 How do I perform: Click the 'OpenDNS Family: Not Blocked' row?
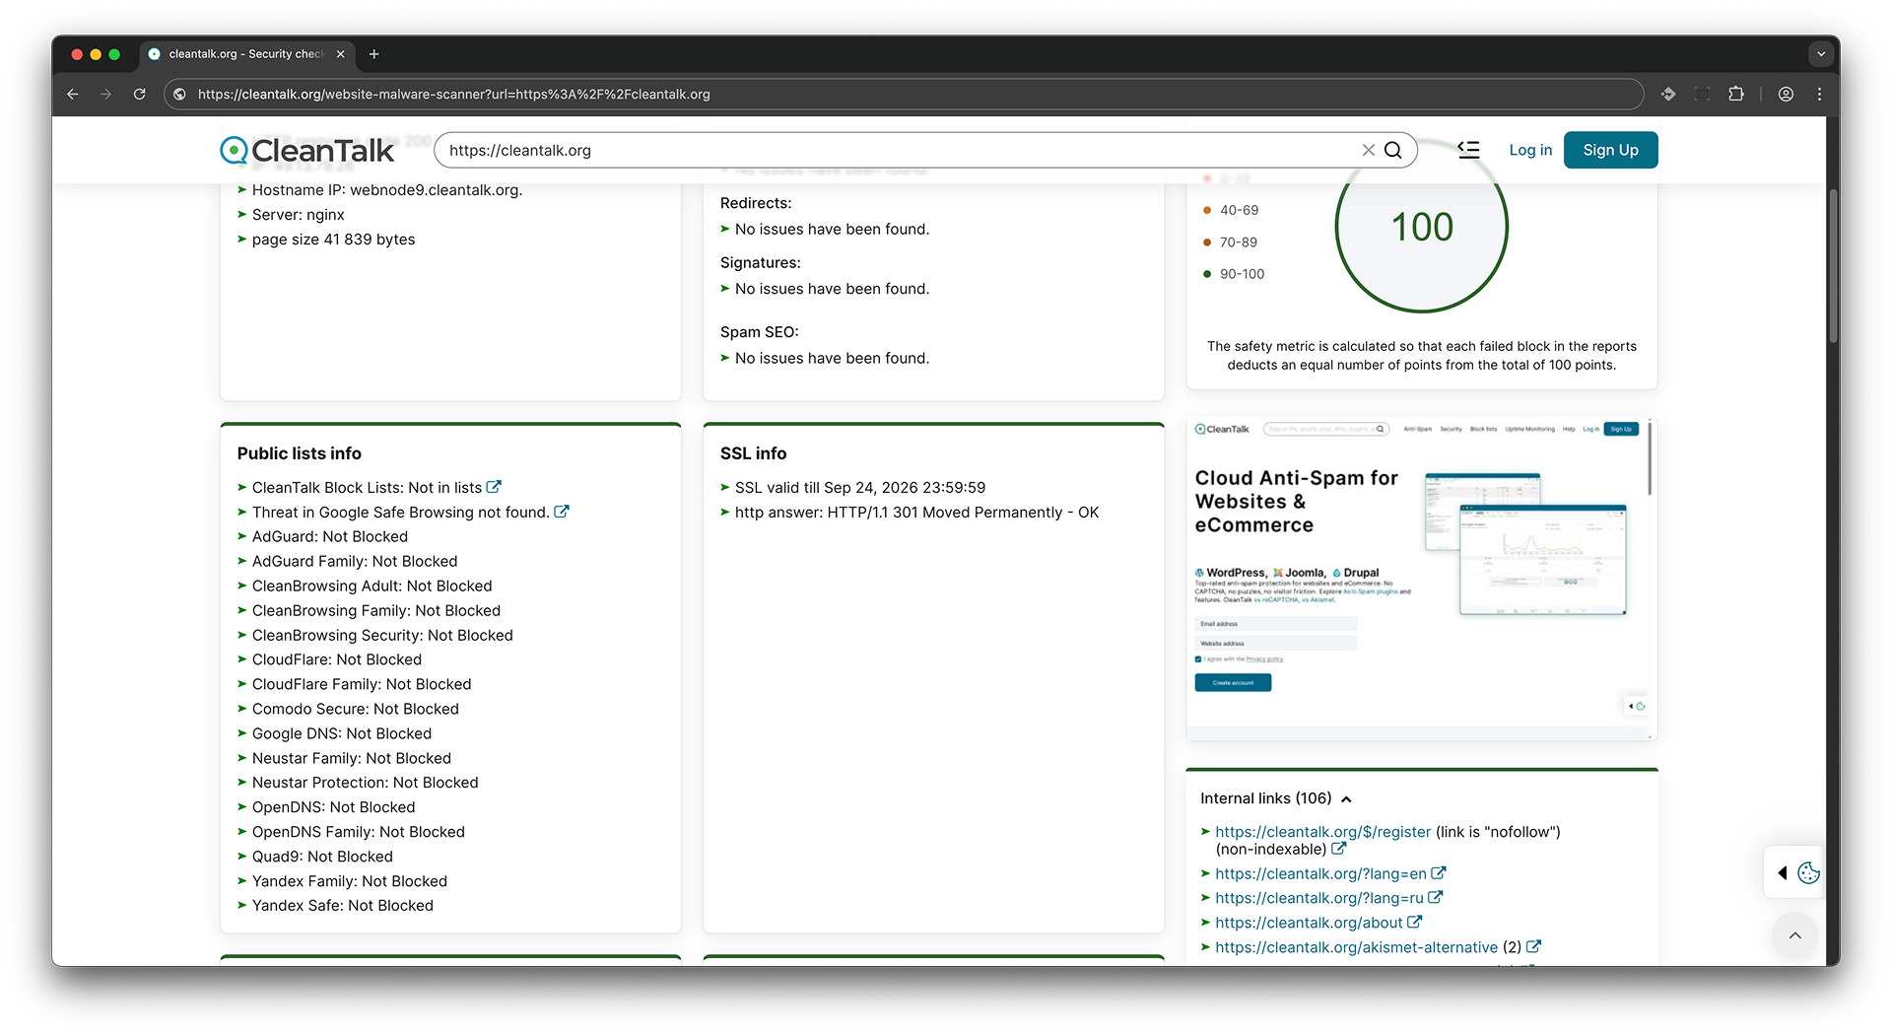click(359, 832)
